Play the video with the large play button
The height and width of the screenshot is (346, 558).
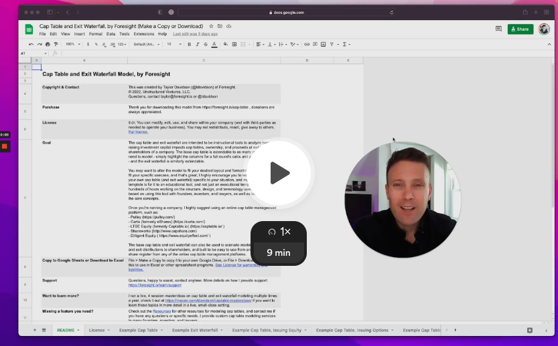pos(279,173)
